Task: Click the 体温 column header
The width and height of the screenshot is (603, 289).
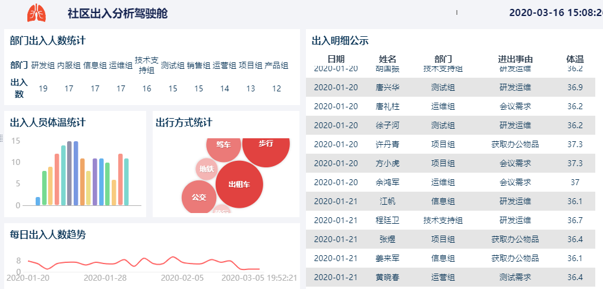Action: [x=575, y=59]
